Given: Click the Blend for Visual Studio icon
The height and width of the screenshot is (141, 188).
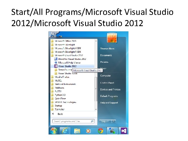Looking at the screenshot, I should pos(56,59).
